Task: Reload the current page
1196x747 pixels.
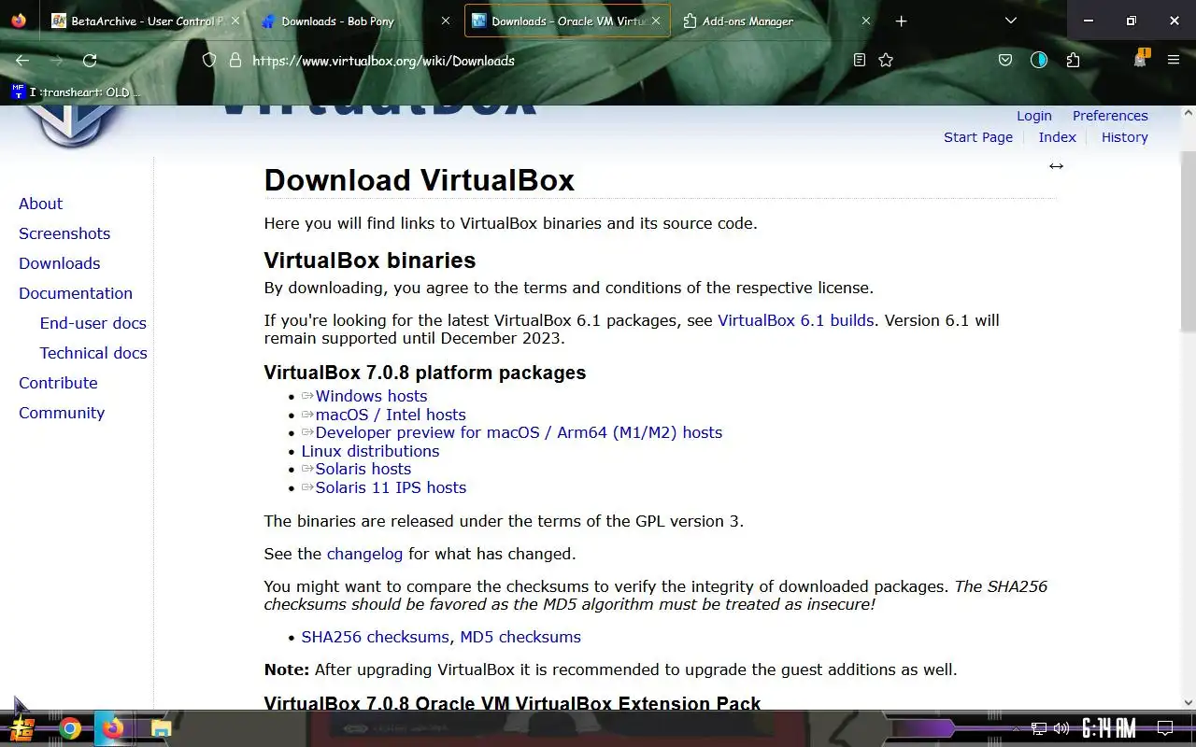Action: 90,60
